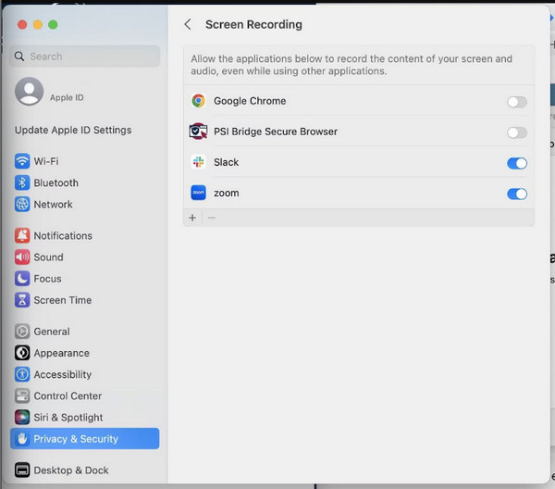Enable screen recording for Google Chrome
The height and width of the screenshot is (489, 555).
(x=516, y=102)
